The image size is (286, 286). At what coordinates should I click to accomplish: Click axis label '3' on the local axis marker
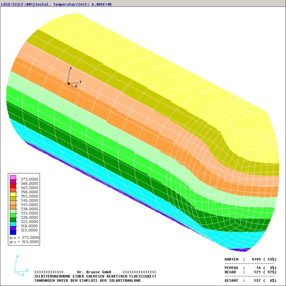pos(76,86)
